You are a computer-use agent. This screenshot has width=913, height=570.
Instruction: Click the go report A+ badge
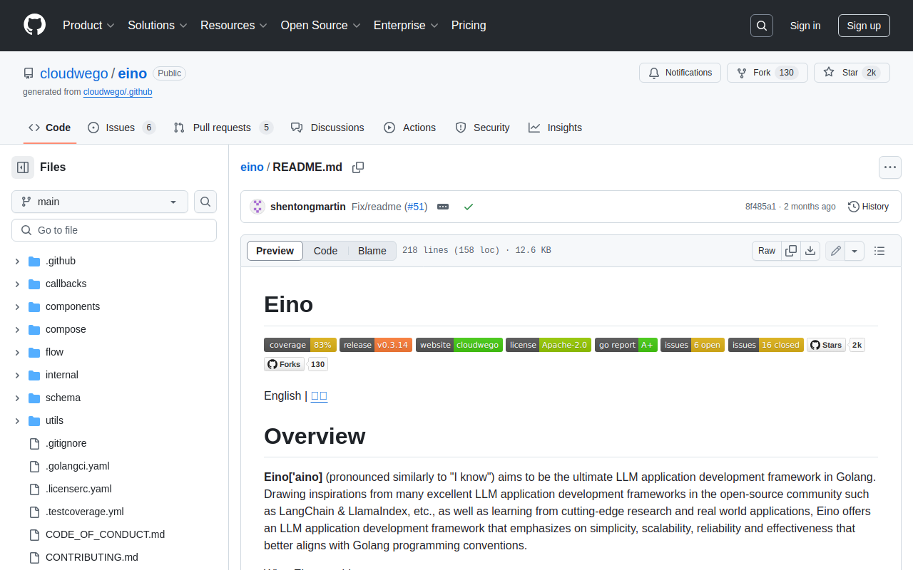coord(626,345)
